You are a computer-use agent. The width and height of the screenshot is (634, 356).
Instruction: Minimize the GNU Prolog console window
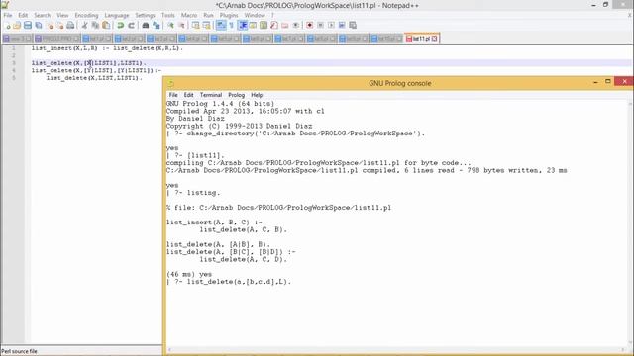[x=595, y=82]
